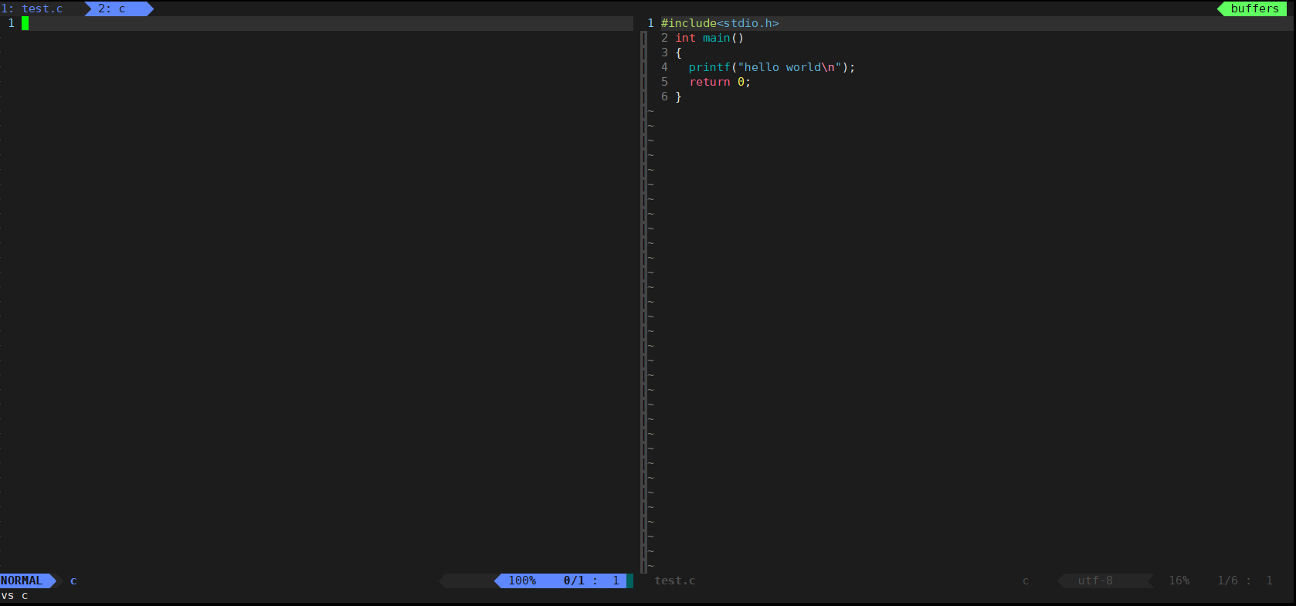Screen dimensions: 1296x606
Task: Click the c filetype label in right statusline
Action: 1026,581
